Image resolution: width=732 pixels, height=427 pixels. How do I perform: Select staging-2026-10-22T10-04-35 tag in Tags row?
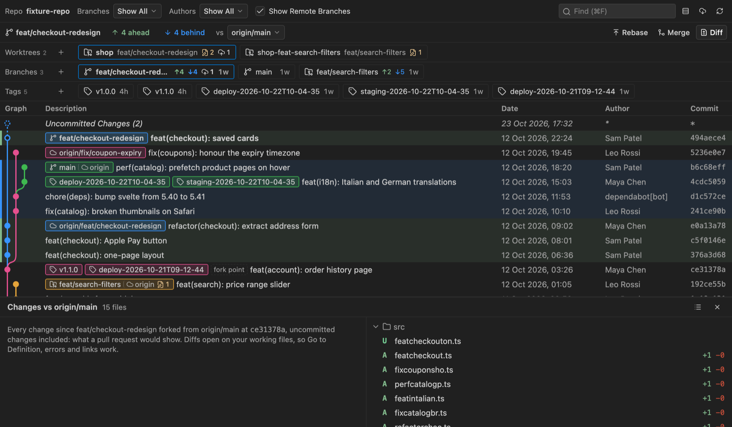coord(416,92)
